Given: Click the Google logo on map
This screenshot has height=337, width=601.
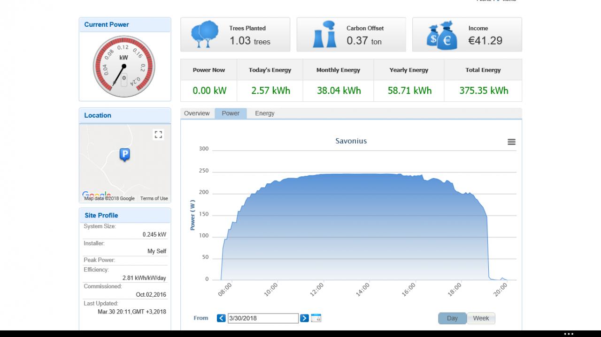Looking at the screenshot, I should click(96, 195).
